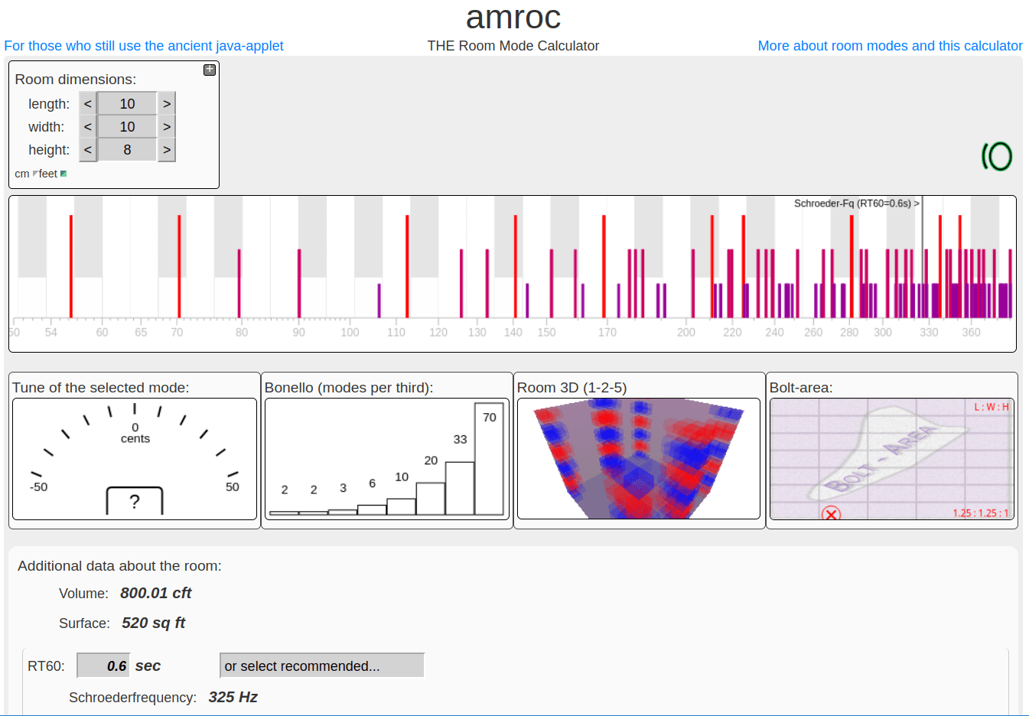Select the mode line at 90 Hz
This screenshot has height=716, width=1029.
(299, 283)
